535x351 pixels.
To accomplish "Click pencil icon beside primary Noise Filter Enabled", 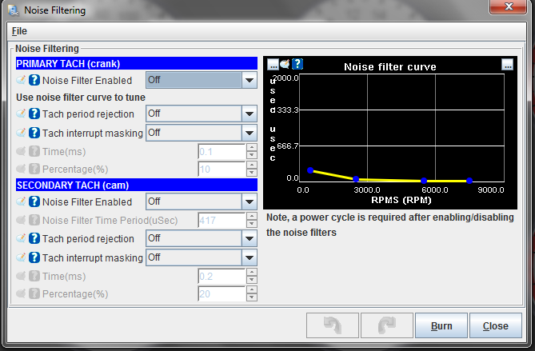I will click(x=21, y=80).
